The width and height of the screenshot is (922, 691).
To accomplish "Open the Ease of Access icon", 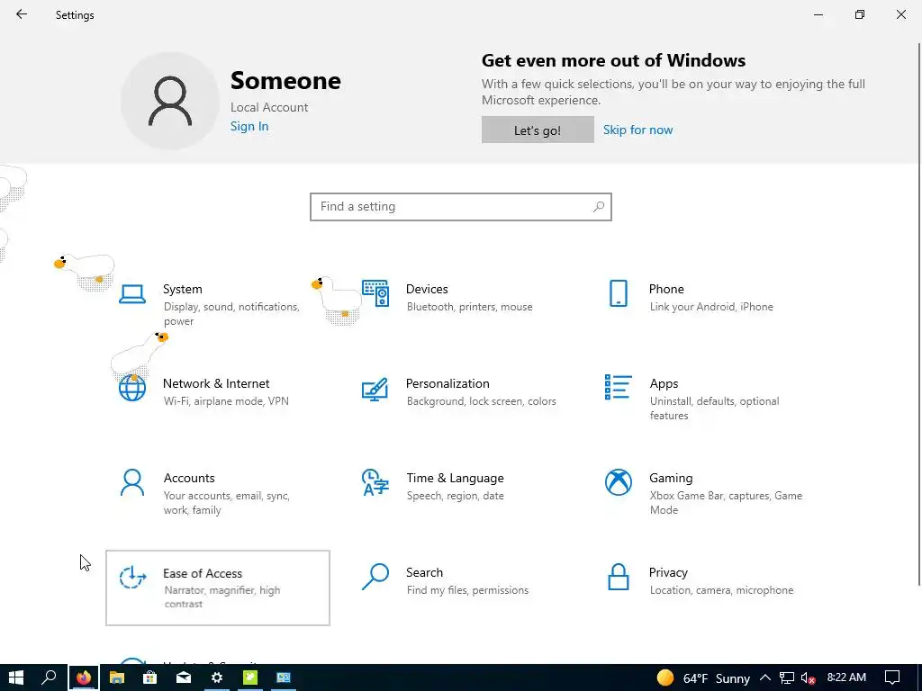I will click(132, 577).
